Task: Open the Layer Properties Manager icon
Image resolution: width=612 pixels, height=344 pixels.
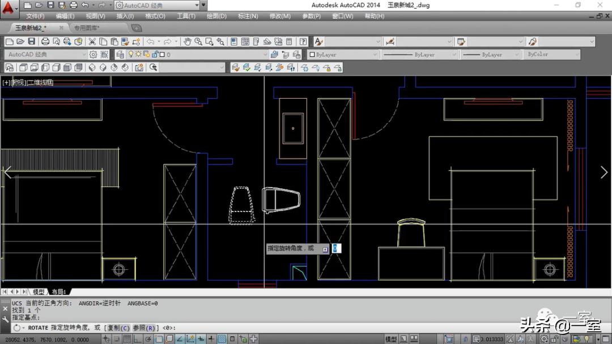Action: pos(120,54)
